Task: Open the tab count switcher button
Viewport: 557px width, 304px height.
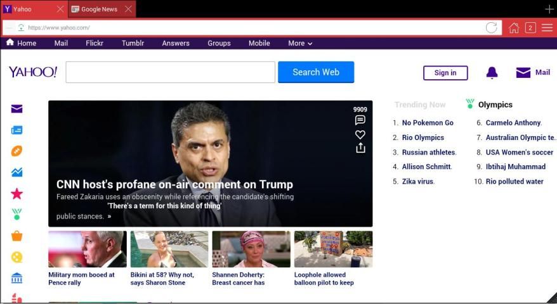Action: click(530, 28)
